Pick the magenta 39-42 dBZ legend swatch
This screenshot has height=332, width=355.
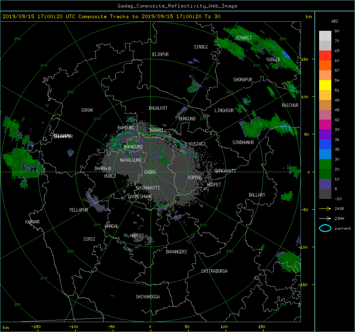click(x=325, y=125)
